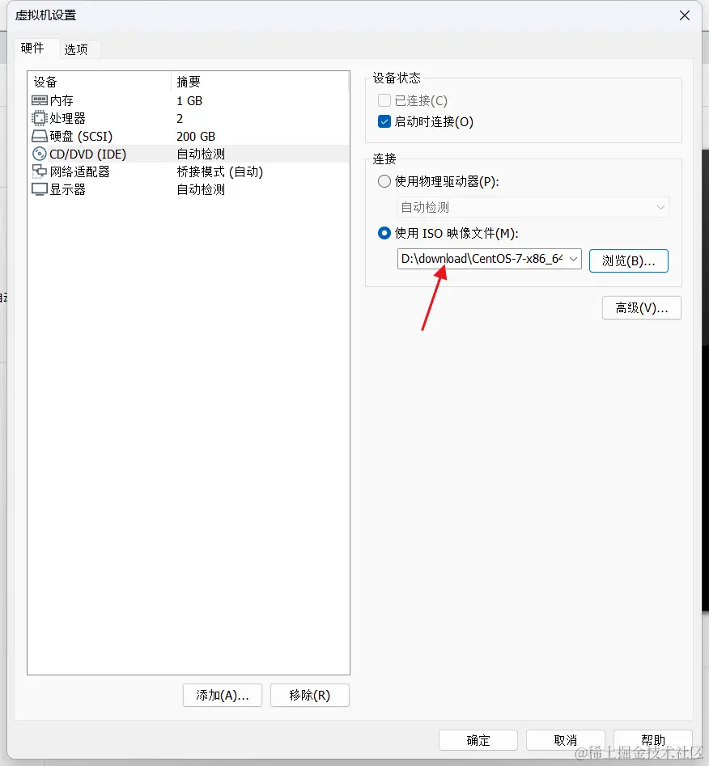Click the 桥接模式 (自动) summary value
The width and height of the screenshot is (709, 766).
click(x=219, y=171)
